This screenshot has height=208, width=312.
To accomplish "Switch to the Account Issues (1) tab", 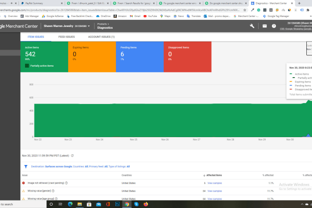I will 101,37.
